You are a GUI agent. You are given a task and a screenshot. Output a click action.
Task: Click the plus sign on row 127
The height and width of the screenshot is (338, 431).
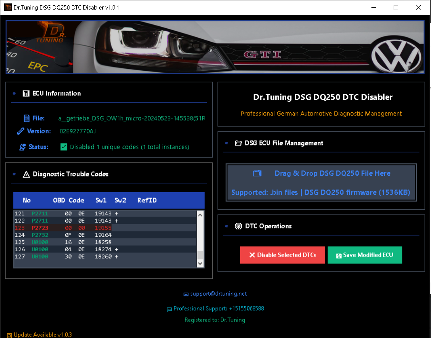(116, 256)
